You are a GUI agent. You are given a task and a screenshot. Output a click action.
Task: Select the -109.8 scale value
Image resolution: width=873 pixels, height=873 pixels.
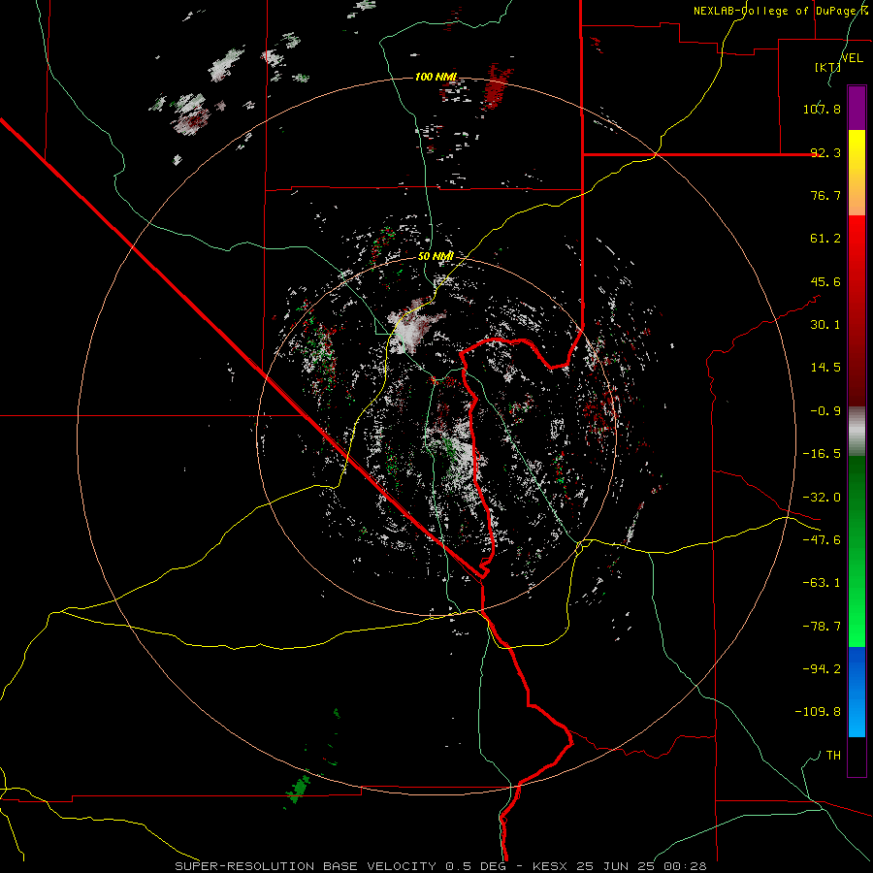818,712
